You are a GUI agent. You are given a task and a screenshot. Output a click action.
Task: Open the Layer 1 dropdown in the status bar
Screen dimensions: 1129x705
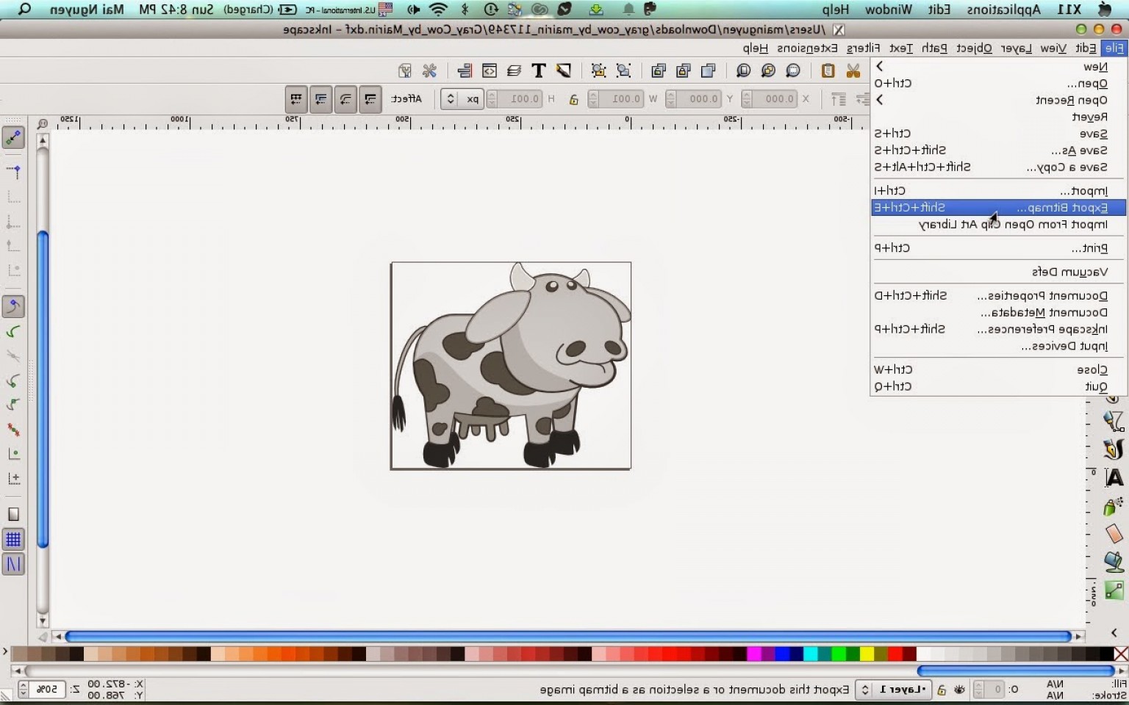tap(895, 690)
